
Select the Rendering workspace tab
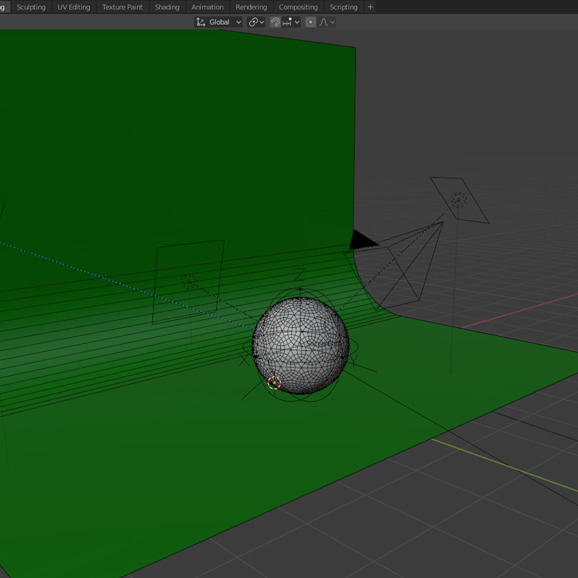(x=251, y=7)
